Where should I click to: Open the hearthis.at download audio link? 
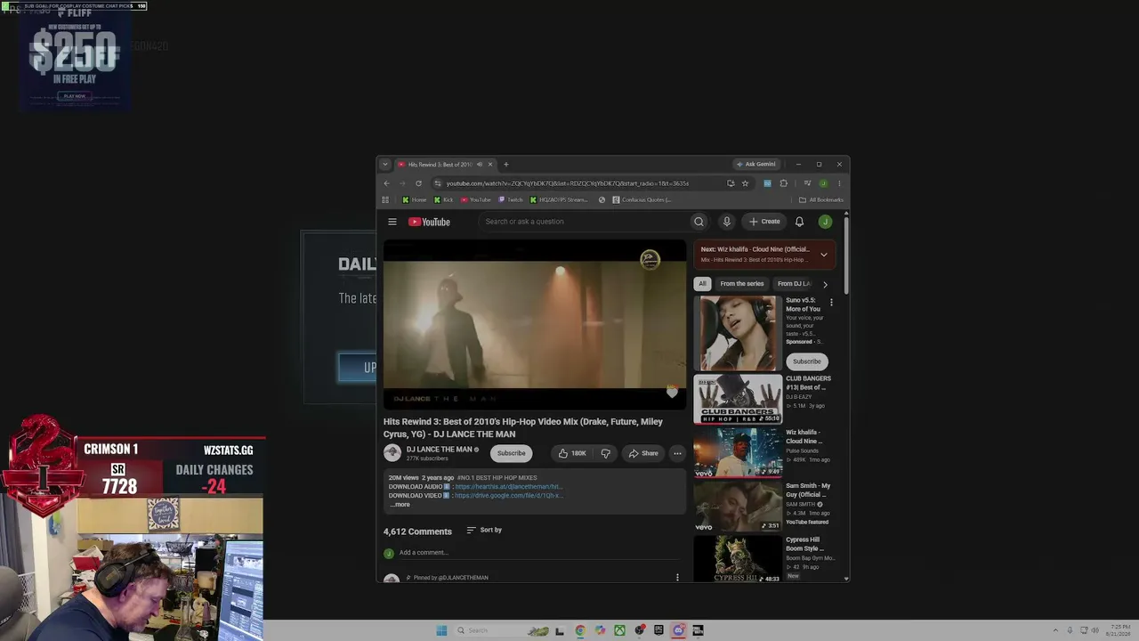[508, 487]
